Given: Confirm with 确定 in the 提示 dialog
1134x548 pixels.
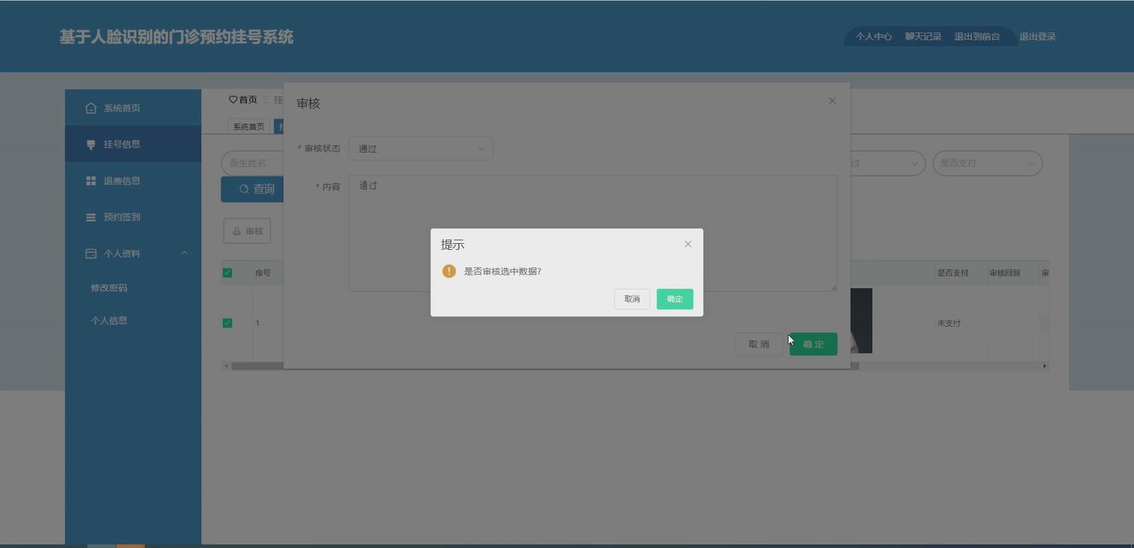Looking at the screenshot, I should 674,299.
